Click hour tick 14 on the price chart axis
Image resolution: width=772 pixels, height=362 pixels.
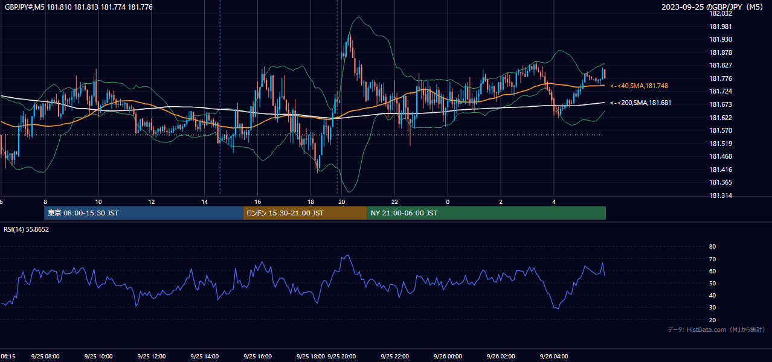pyautogui.click(x=204, y=202)
